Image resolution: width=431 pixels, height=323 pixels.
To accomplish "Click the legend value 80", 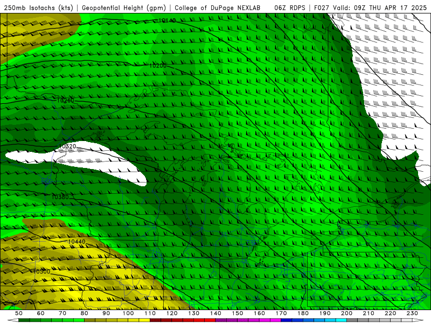I will (x=85, y=313).
